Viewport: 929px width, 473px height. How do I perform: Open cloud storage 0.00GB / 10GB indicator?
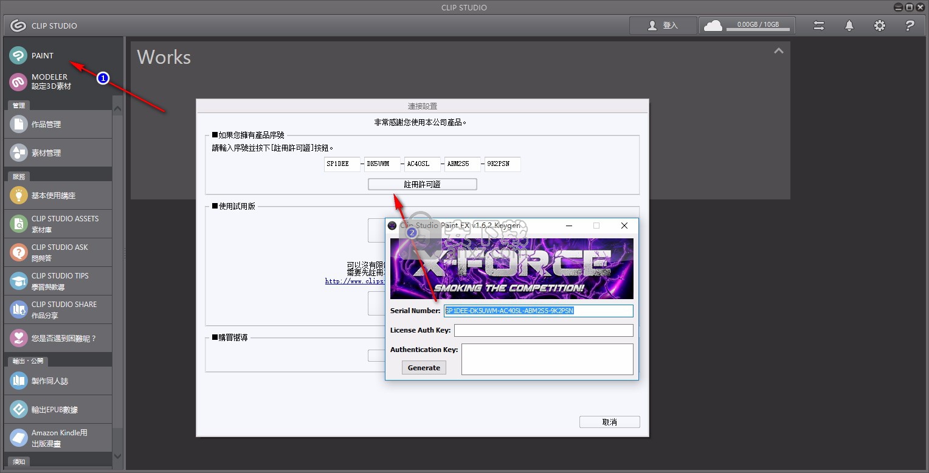click(747, 26)
